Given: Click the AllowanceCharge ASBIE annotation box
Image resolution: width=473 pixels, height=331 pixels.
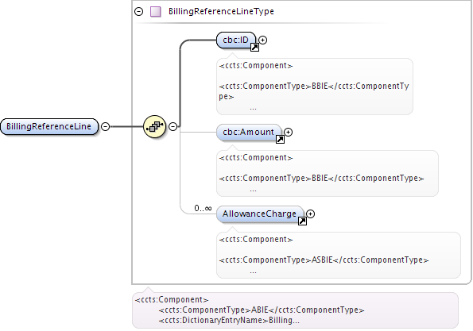Looking at the screenshot, I should [x=339, y=255].
